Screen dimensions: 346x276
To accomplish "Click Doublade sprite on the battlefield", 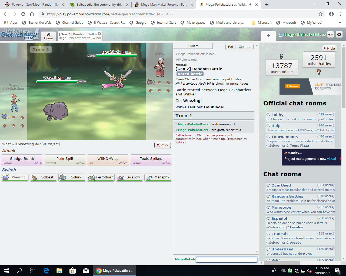I will coord(118,79).
